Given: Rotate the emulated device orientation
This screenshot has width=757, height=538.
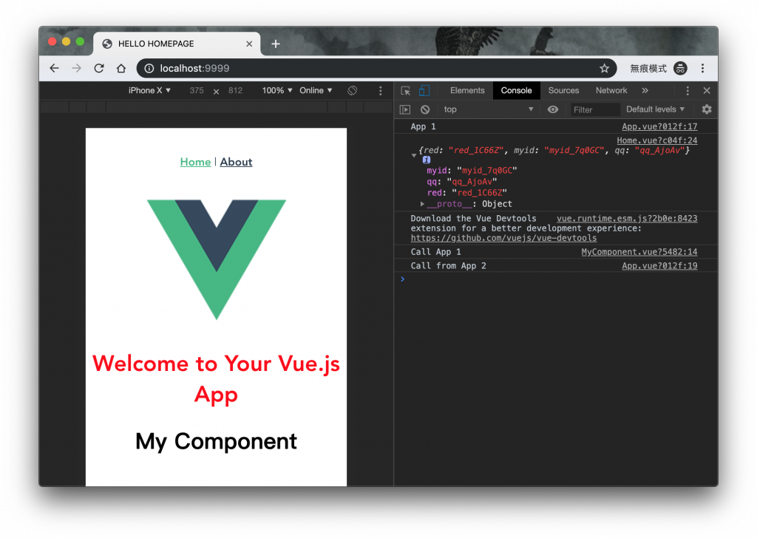Looking at the screenshot, I should coord(353,91).
